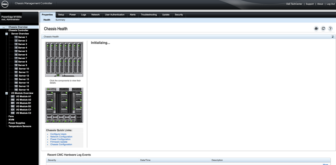Open the User Authentication tab
336x165 pixels.
point(115,15)
